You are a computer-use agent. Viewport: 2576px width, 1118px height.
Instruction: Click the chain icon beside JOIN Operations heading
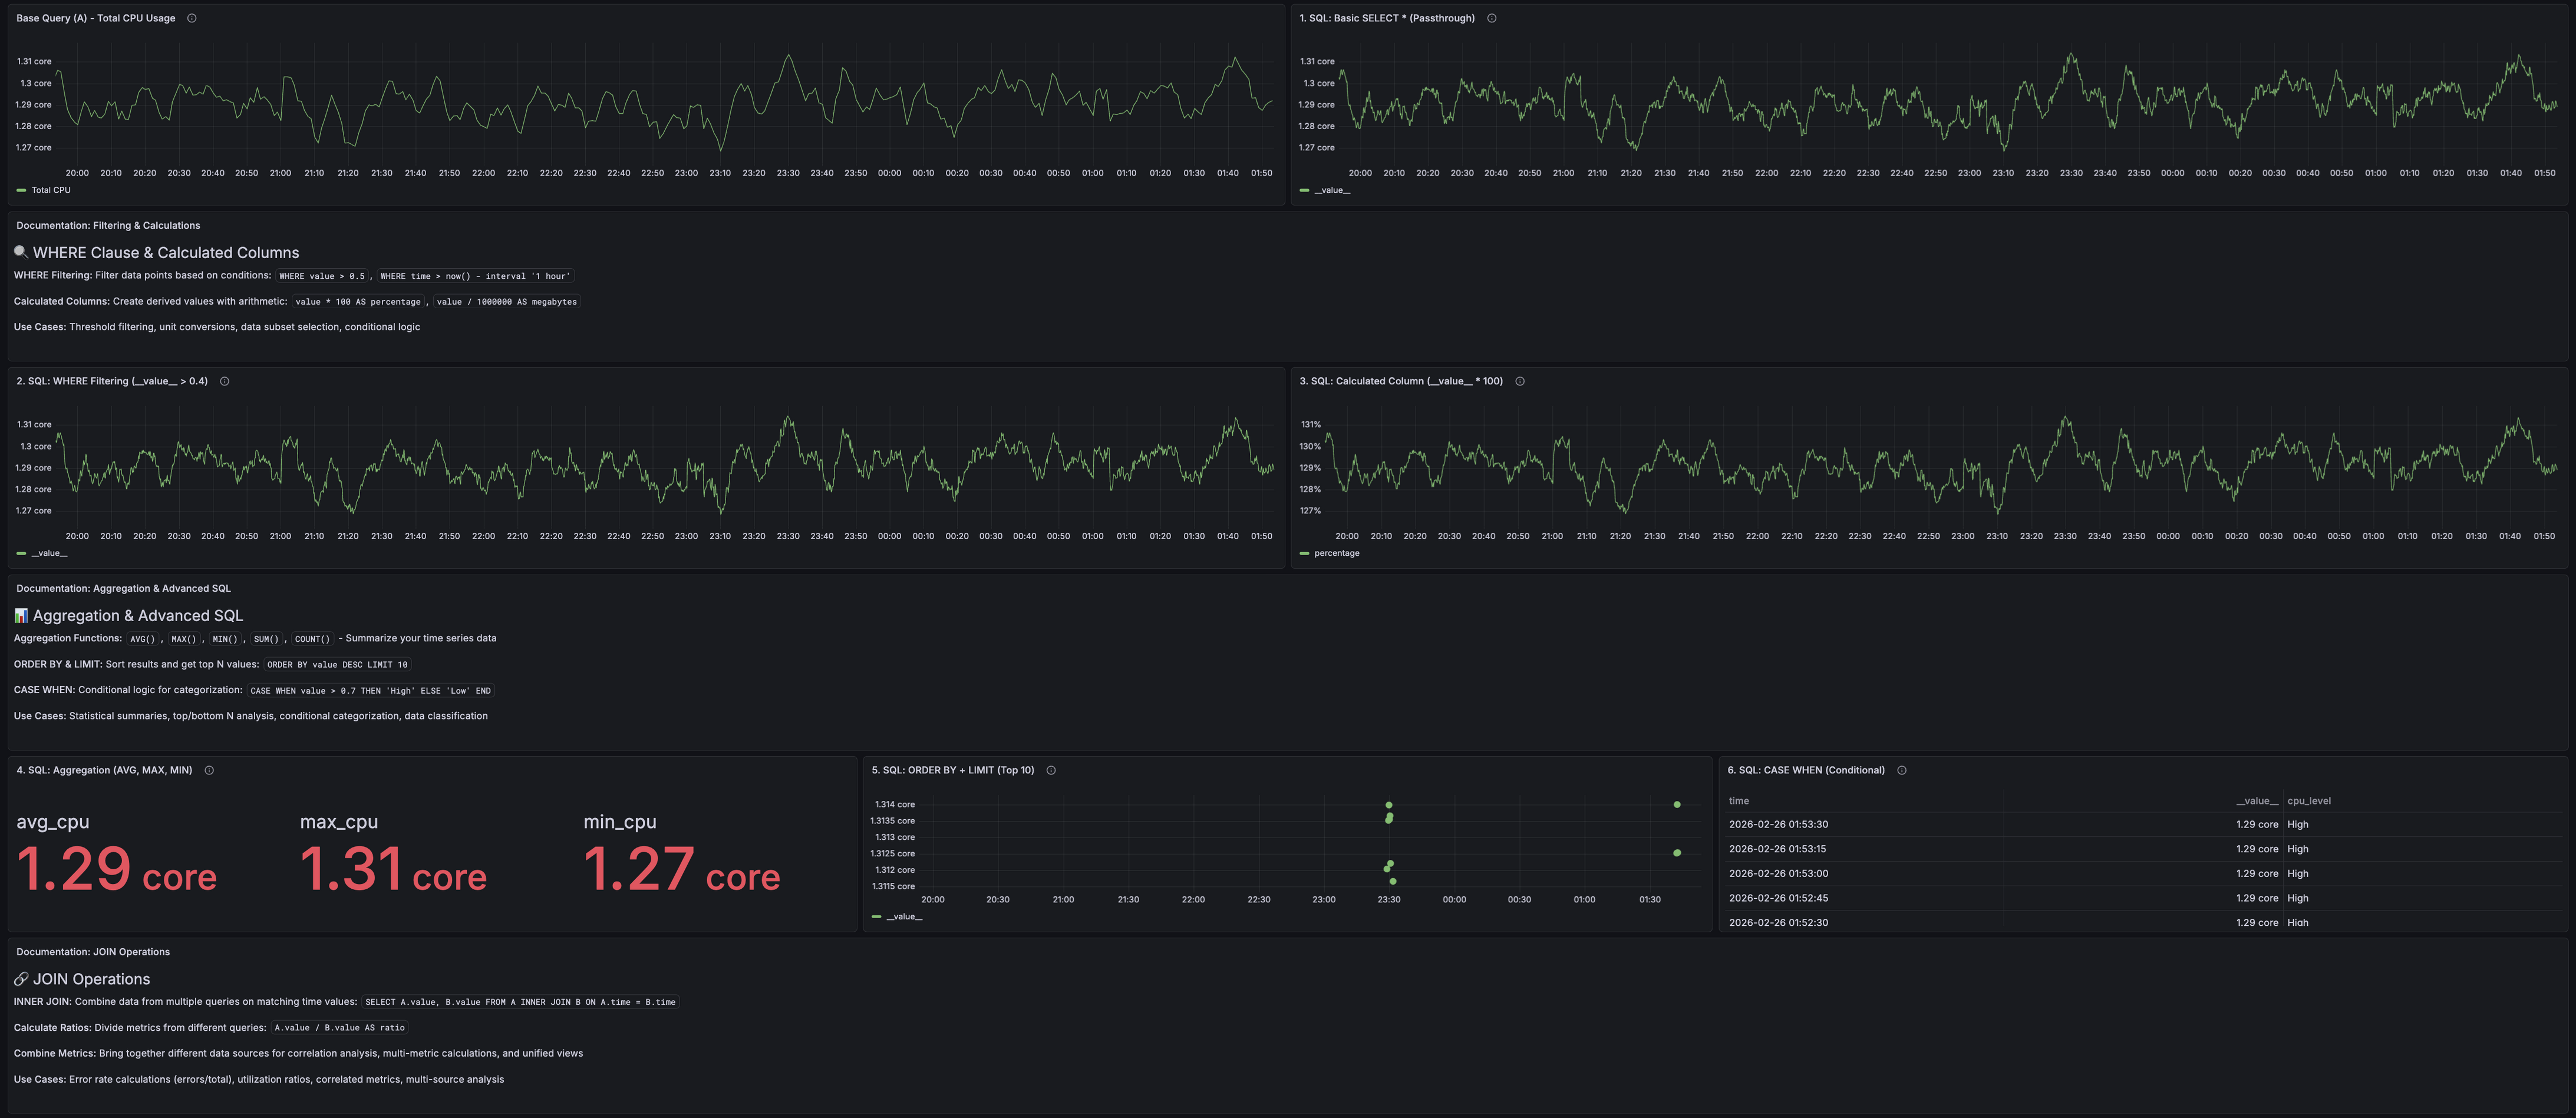[20, 978]
